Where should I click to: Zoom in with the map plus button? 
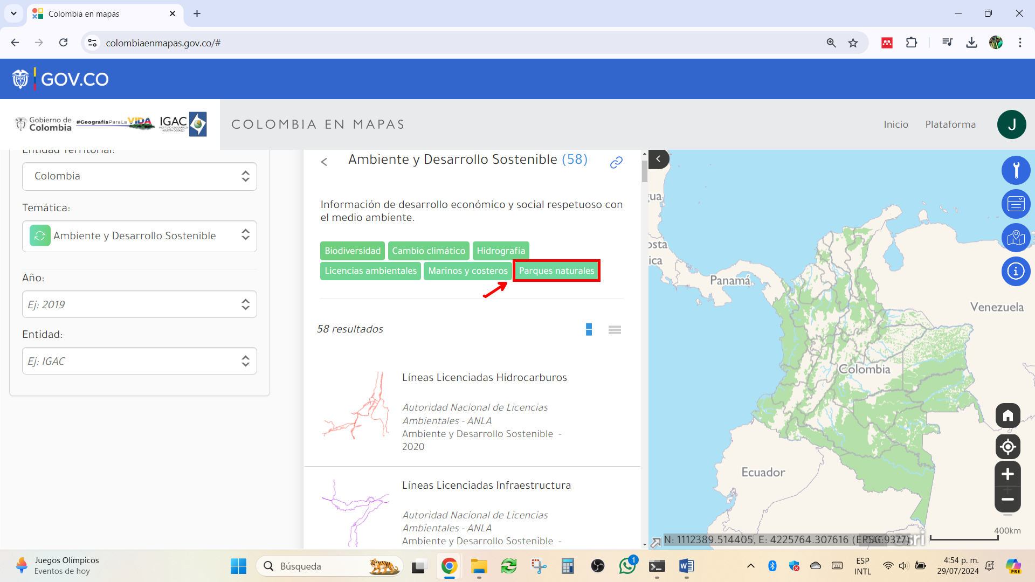(x=1008, y=474)
